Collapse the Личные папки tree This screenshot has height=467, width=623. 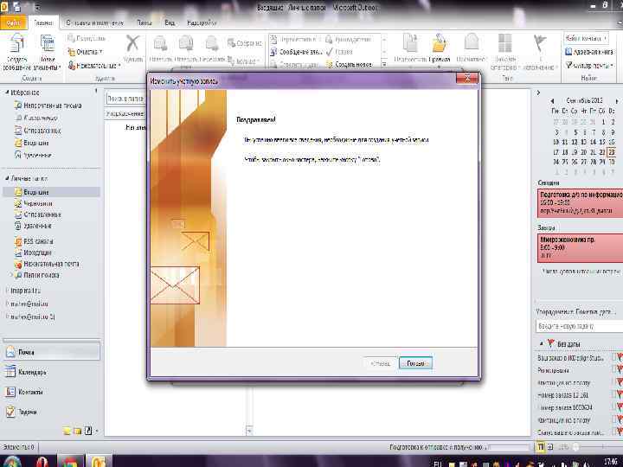7,179
